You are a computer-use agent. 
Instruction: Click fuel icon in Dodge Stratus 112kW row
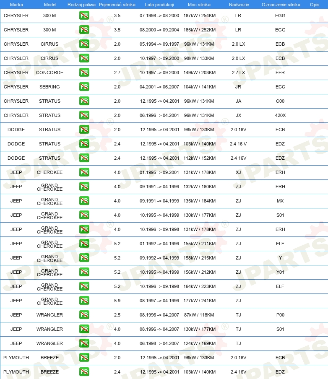tap(84, 158)
